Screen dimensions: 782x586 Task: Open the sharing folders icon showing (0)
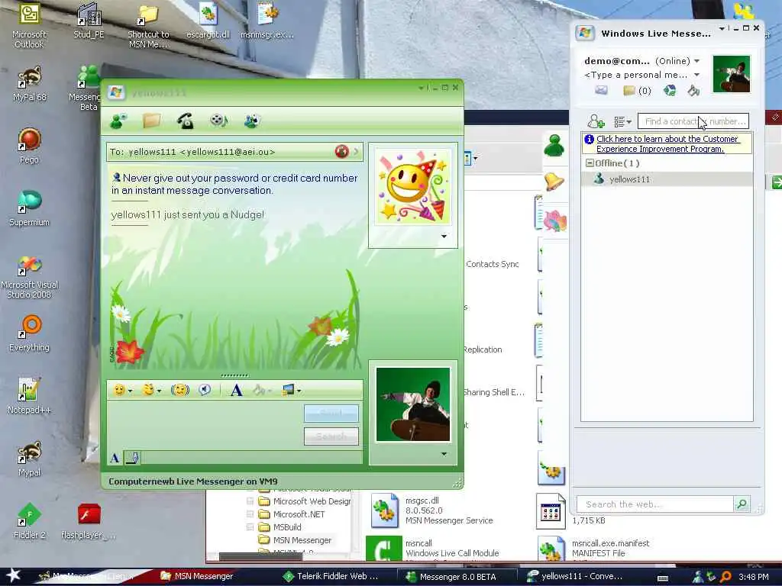pyautogui.click(x=637, y=90)
